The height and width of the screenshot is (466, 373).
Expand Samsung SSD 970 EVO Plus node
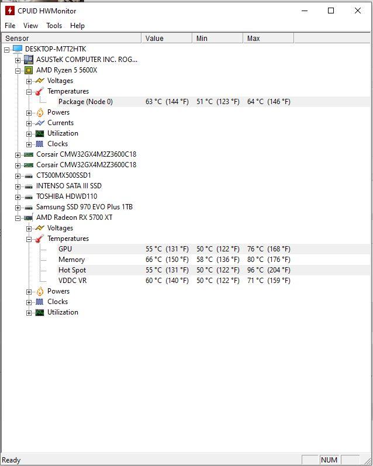tap(18, 208)
